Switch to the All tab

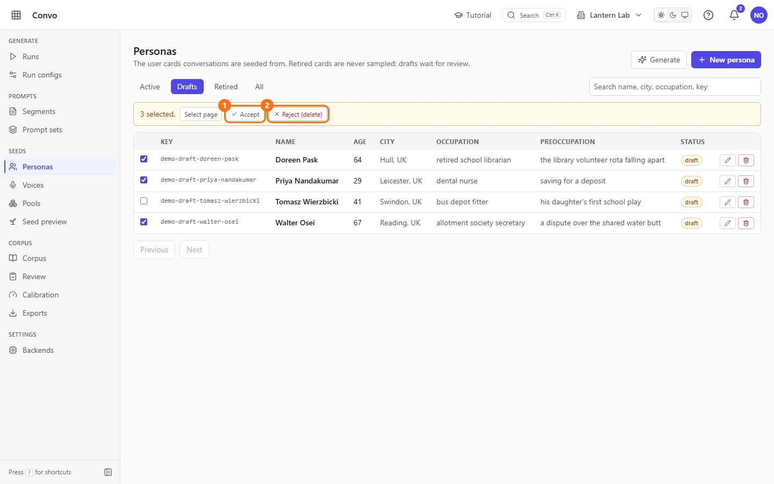(x=259, y=87)
